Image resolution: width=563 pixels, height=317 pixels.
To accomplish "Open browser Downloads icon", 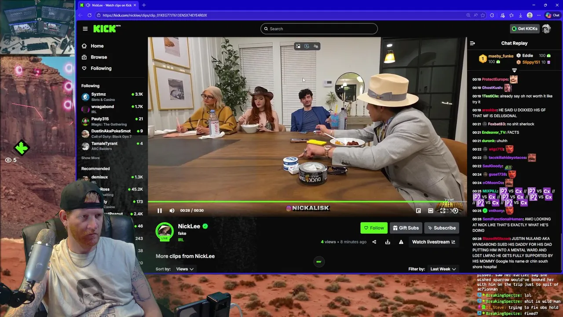I will pos(520,15).
